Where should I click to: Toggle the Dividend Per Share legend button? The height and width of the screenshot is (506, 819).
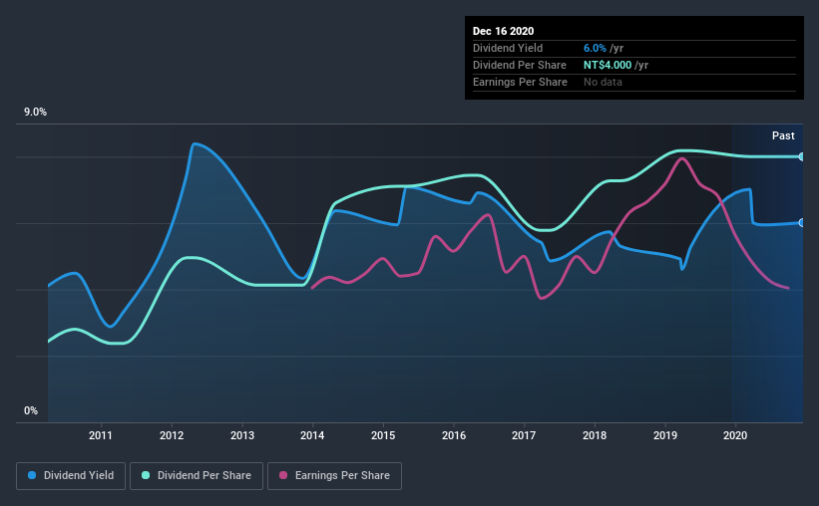click(197, 476)
